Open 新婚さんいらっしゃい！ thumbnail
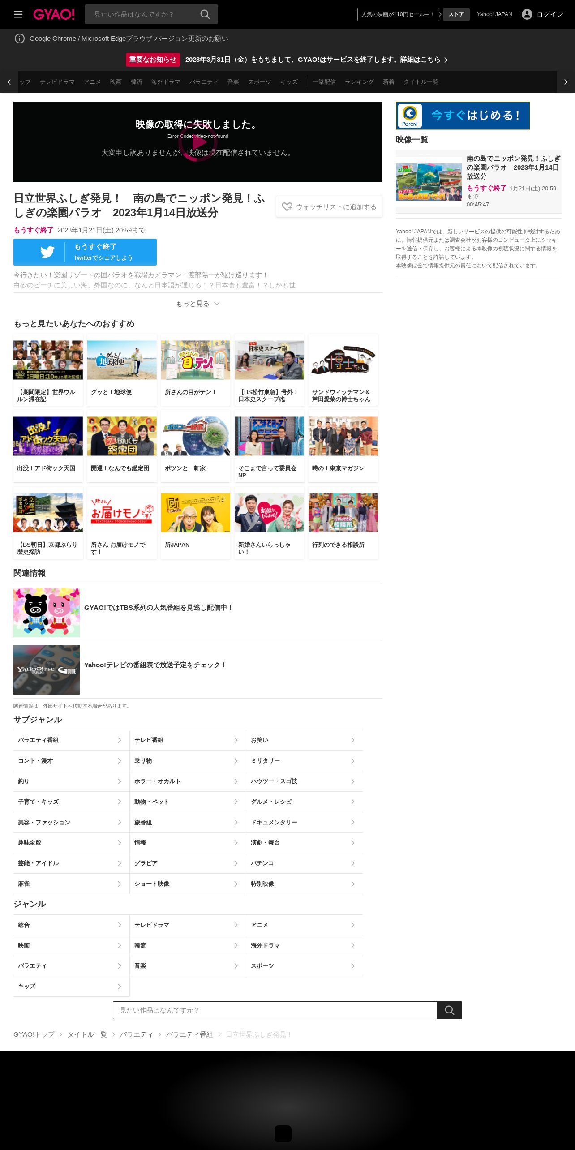 coord(269,513)
